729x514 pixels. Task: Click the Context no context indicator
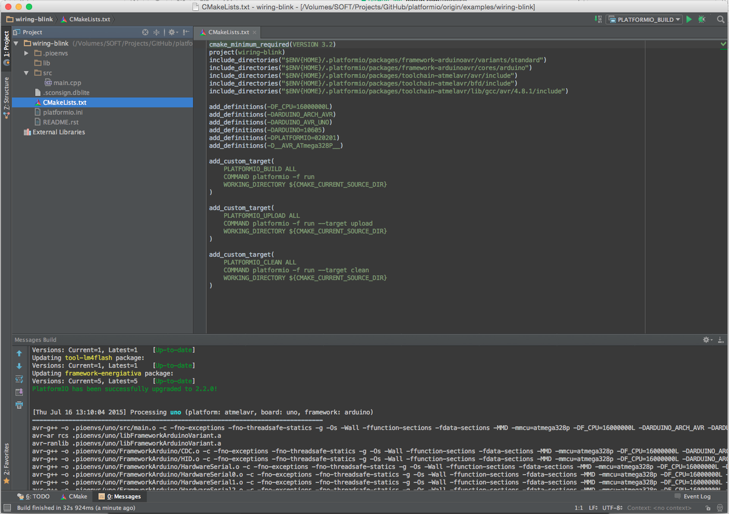(659, 508)
